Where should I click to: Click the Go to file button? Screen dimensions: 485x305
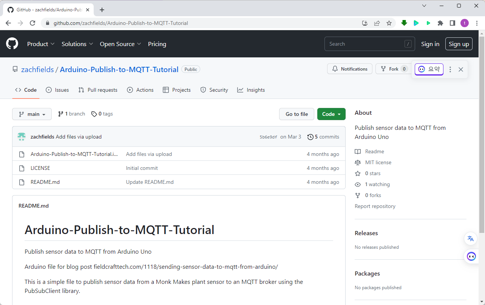point(297,114)
